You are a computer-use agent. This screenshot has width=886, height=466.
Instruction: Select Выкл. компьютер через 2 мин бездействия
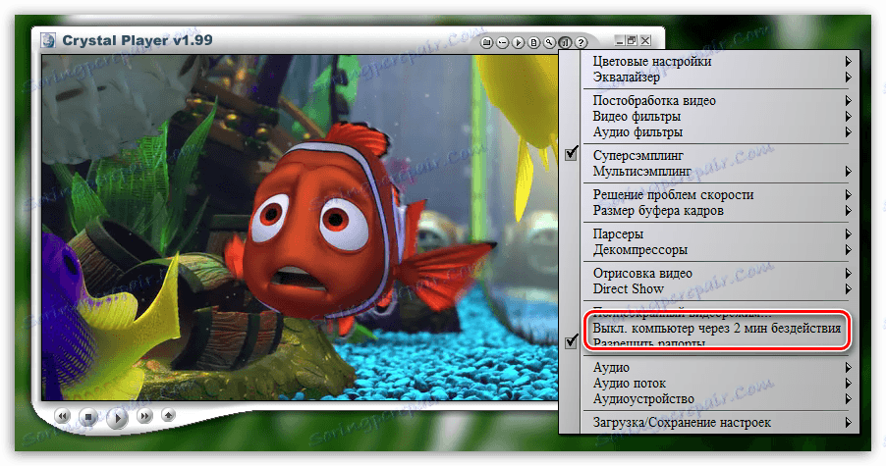(x=716, y=329)
